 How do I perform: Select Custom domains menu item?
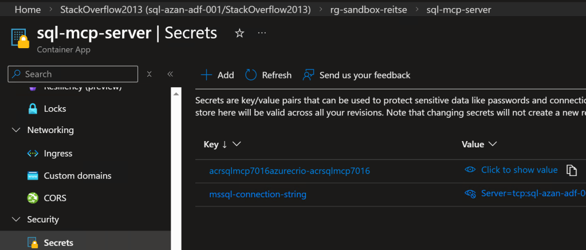(77, 176)
